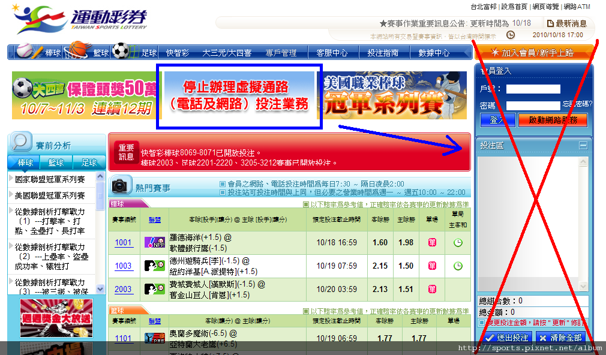Open game number 1001 link

(123, 243)
